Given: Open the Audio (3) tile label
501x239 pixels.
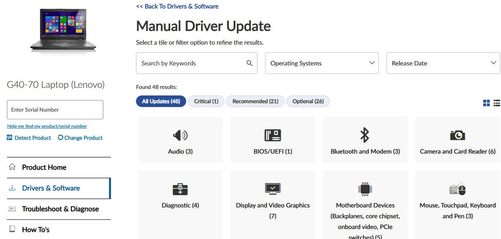Looking at the screenshot, I should point(180,151).
